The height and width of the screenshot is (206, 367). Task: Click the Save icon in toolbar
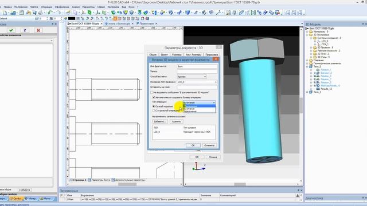coord(34,13)
